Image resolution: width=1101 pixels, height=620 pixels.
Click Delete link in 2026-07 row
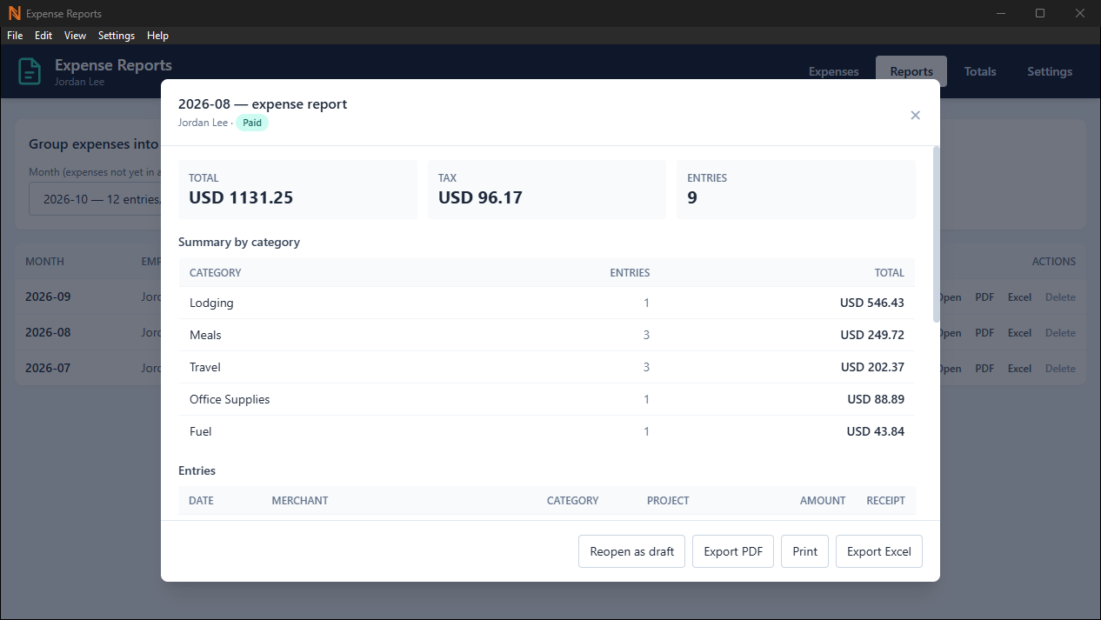[1060, 369]
